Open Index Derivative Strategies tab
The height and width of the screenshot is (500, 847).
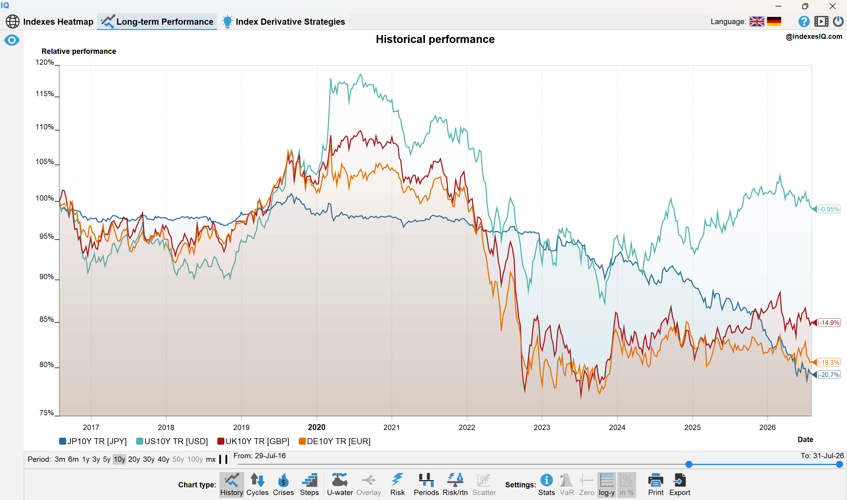point(283,21)
